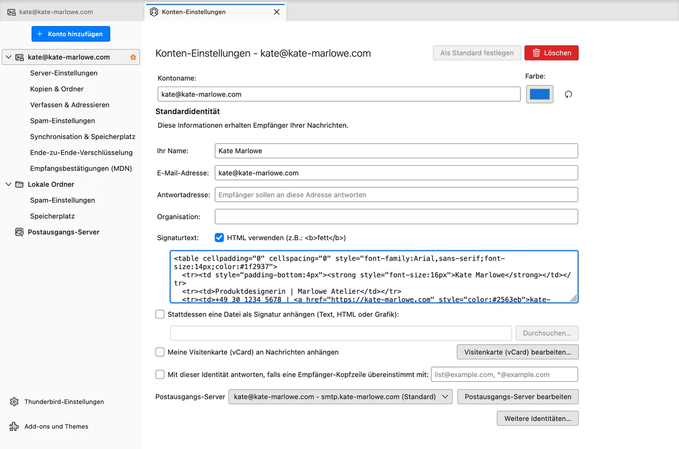Toggle attach vCard to messages checkbox
Viewport: 679px width, 449px height.
pyautogui.click(x=160, y=352)
